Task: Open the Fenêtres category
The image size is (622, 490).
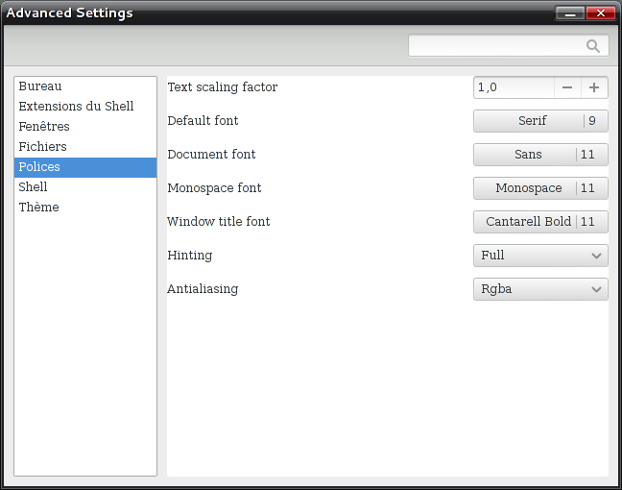Action: (x=44, y=127)
